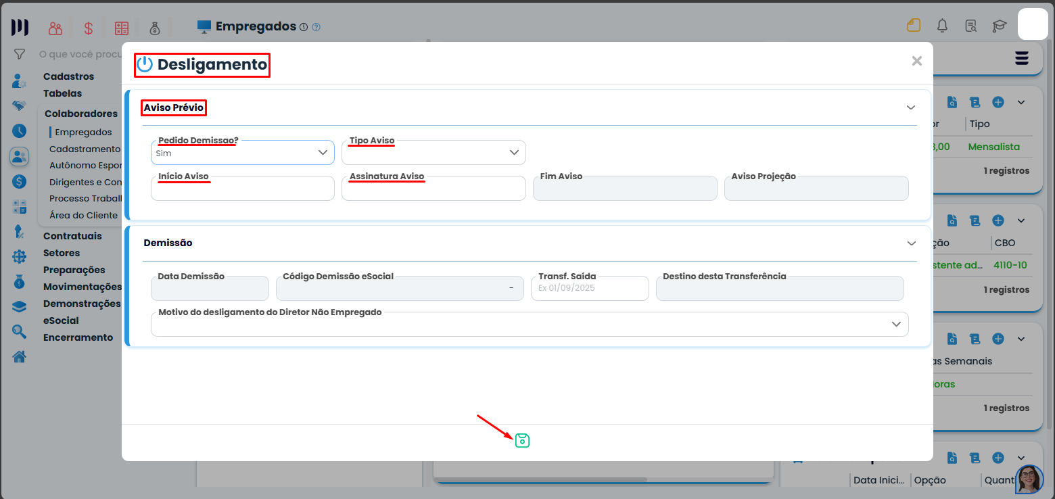
Task: Click the app logo at top left
Action: click(20, 27)
